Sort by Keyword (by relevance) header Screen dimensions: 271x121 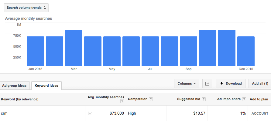20,99
